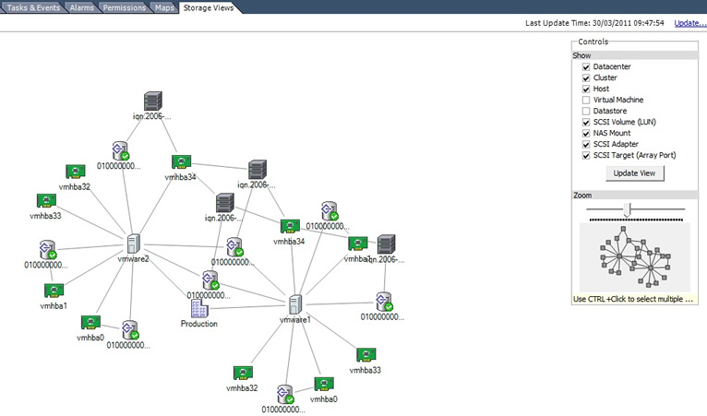707x416 pixels.
Task: Select the vmhba33 adapter right of vmware1
Action: pyautogui.click(x=365, y=355)
